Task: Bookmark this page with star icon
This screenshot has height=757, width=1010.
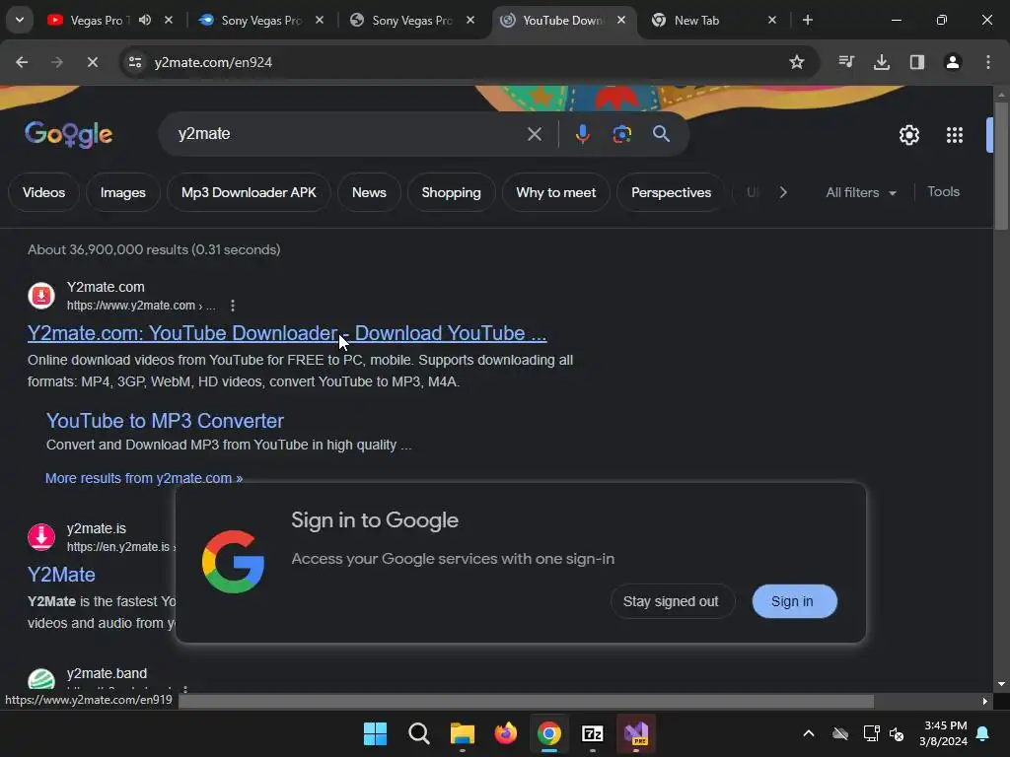Action: pyautogui.click(x=797, y=62)
